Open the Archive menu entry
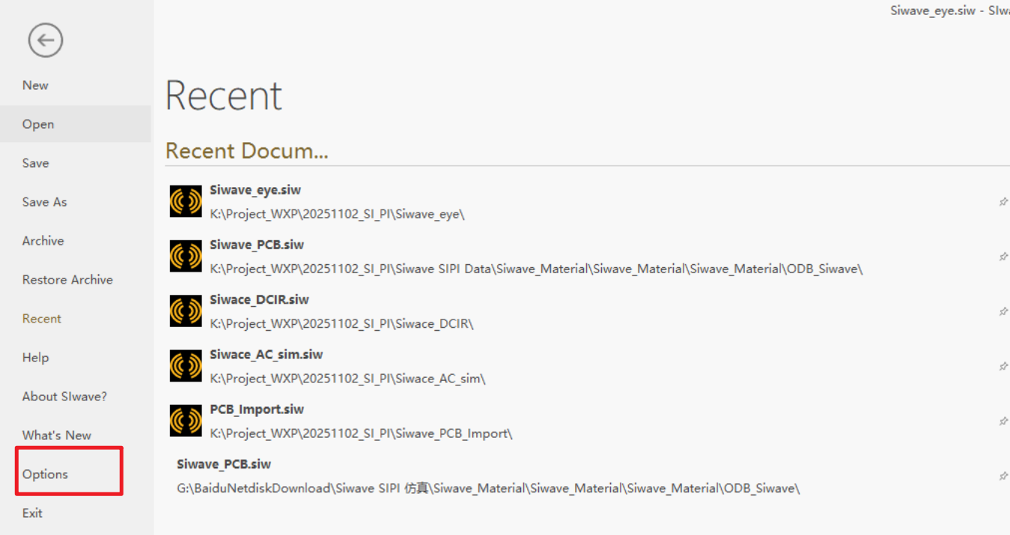Image resolution: width=1010 pixels, height=535 pixels. click(x=43, y=241)
